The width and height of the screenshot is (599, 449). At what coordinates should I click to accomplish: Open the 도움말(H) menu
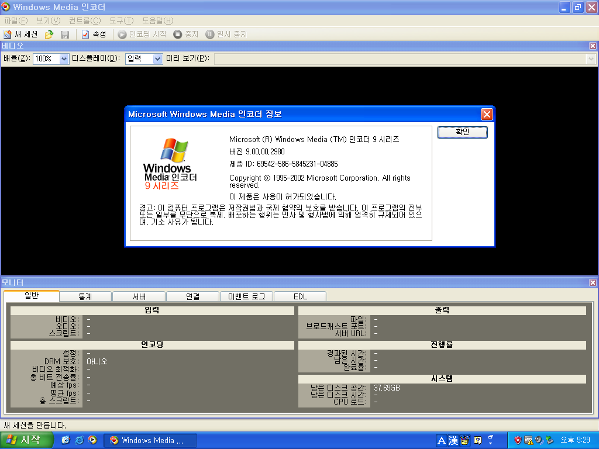tap(158, 20)
